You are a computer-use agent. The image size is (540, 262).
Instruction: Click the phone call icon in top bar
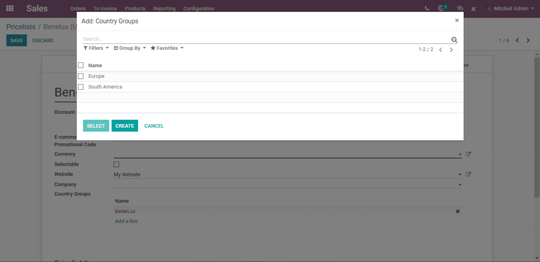pyautogui.click(x=427, y=8)
